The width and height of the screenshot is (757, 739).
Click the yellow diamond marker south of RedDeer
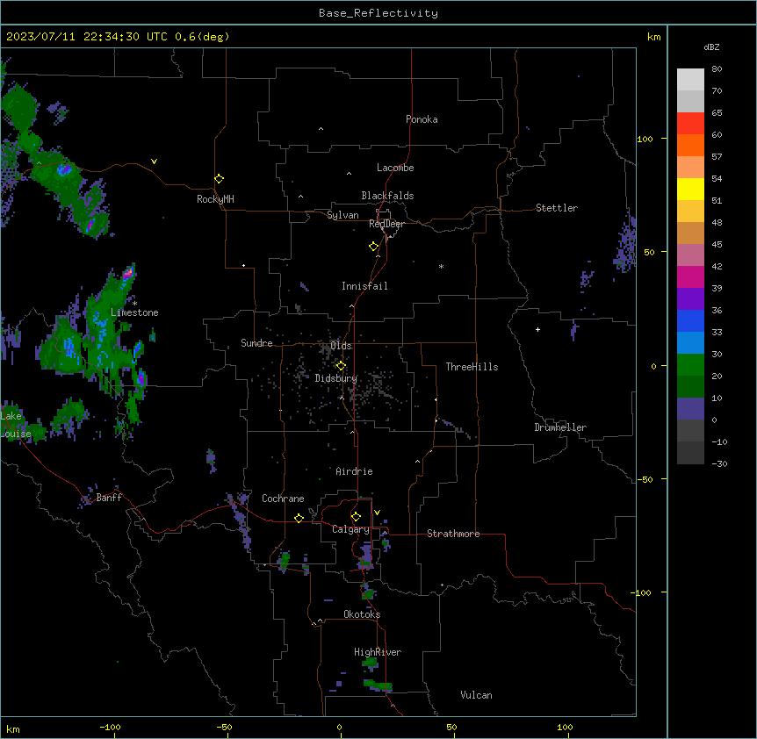pos(373,247)
